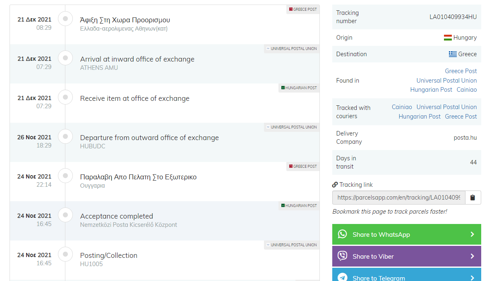Viewport: 487px width, 281px height.
Task: Open Cainiao link in Found in
Action: 466,90
